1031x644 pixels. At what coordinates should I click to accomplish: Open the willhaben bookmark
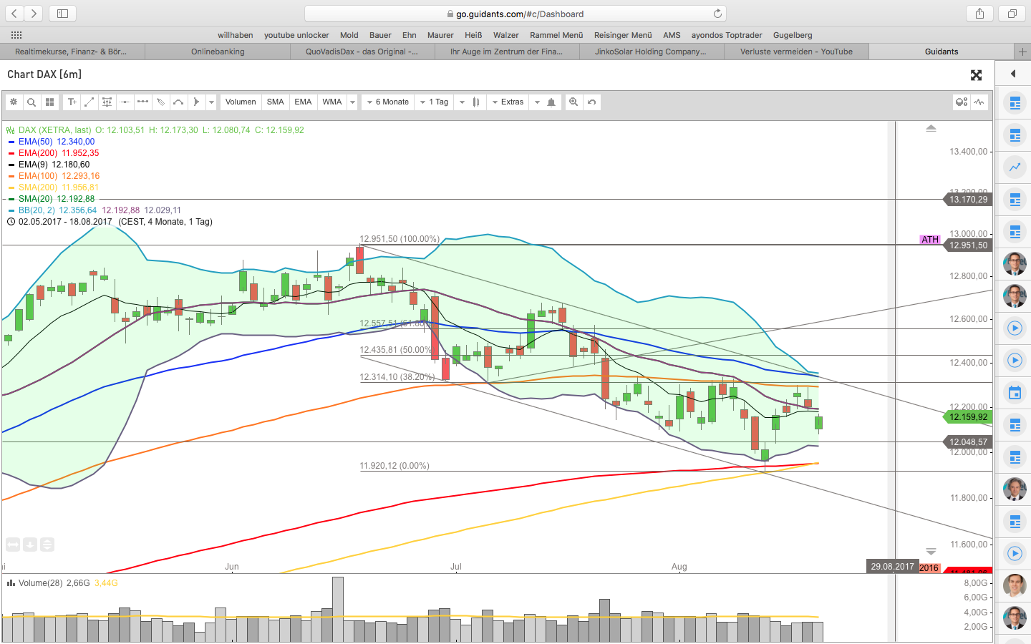236,35
